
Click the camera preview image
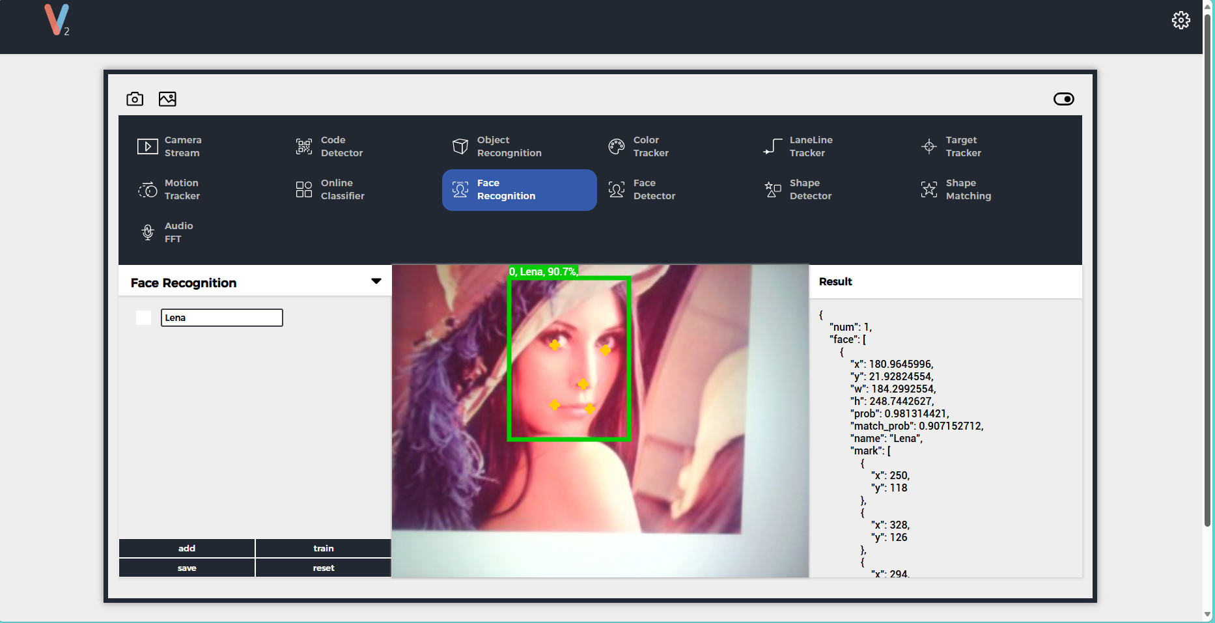coord(600,421)
